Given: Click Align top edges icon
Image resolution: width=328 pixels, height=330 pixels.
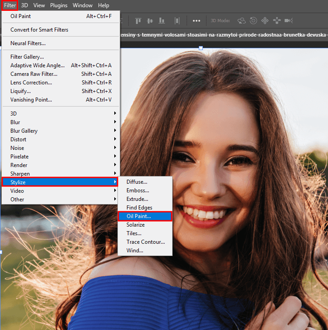Looking at the screenshot, I should click(138, 21).
